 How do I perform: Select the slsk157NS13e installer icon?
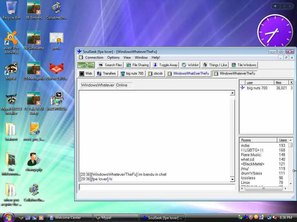[57, 101]
